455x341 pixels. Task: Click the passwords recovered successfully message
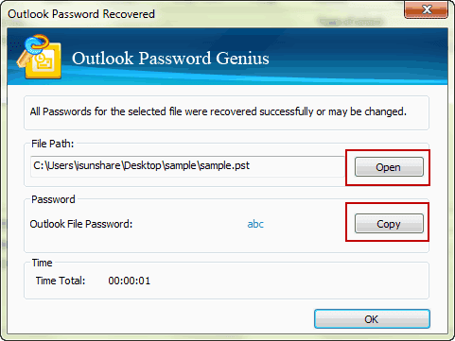tap(219, 111)
